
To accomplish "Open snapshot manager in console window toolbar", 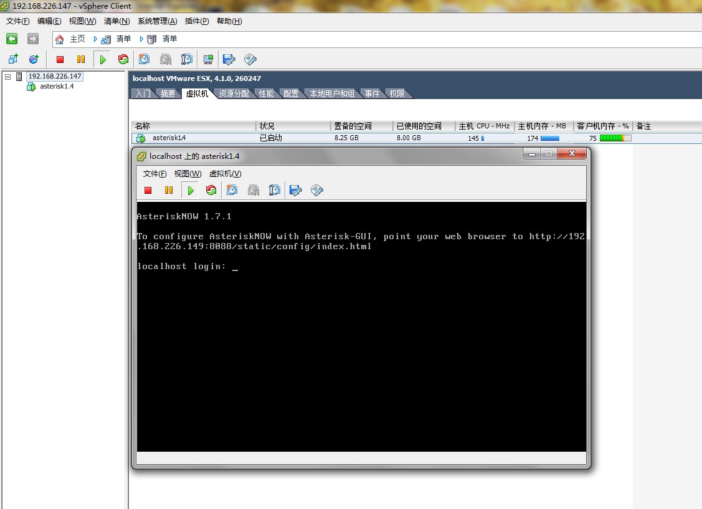I will [275, 190].
